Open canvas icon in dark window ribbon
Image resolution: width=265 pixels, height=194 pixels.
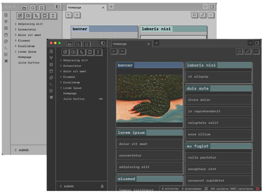pyautogui.click(x=51, y=64)
